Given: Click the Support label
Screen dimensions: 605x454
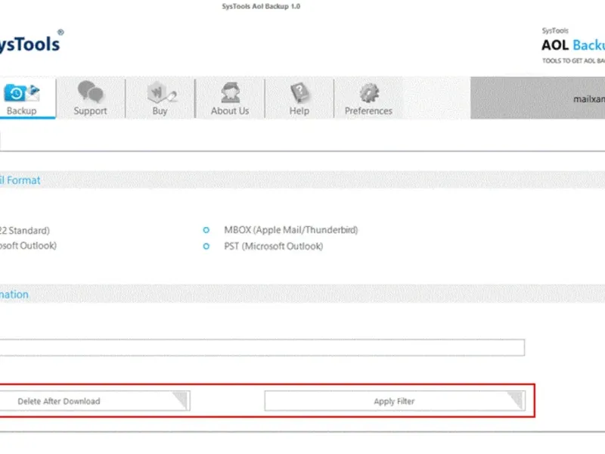Looking at the screenshot, I should [90, 110].
